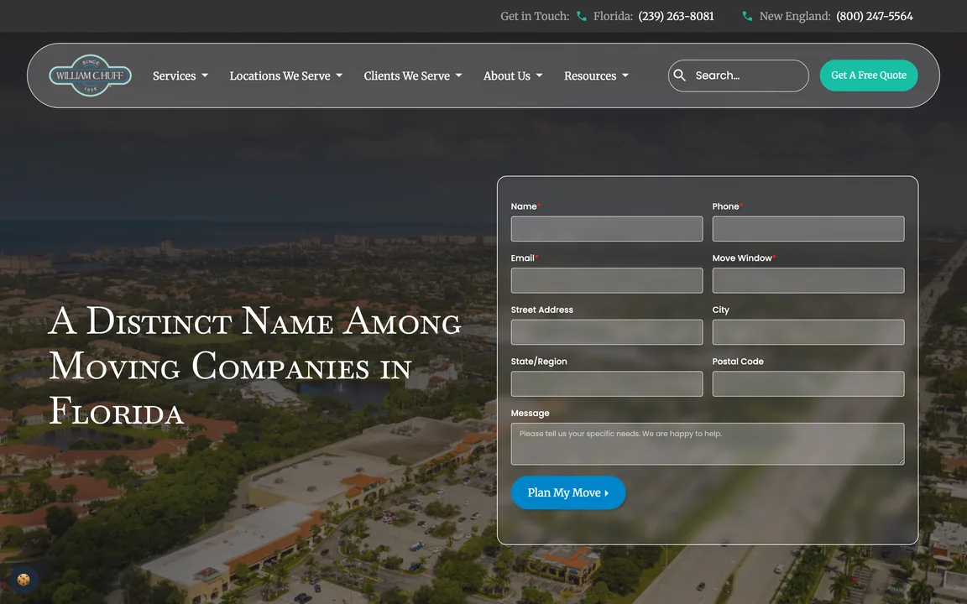Expand the Clients We Serve dropdown arrow

(x=459, y=75)
